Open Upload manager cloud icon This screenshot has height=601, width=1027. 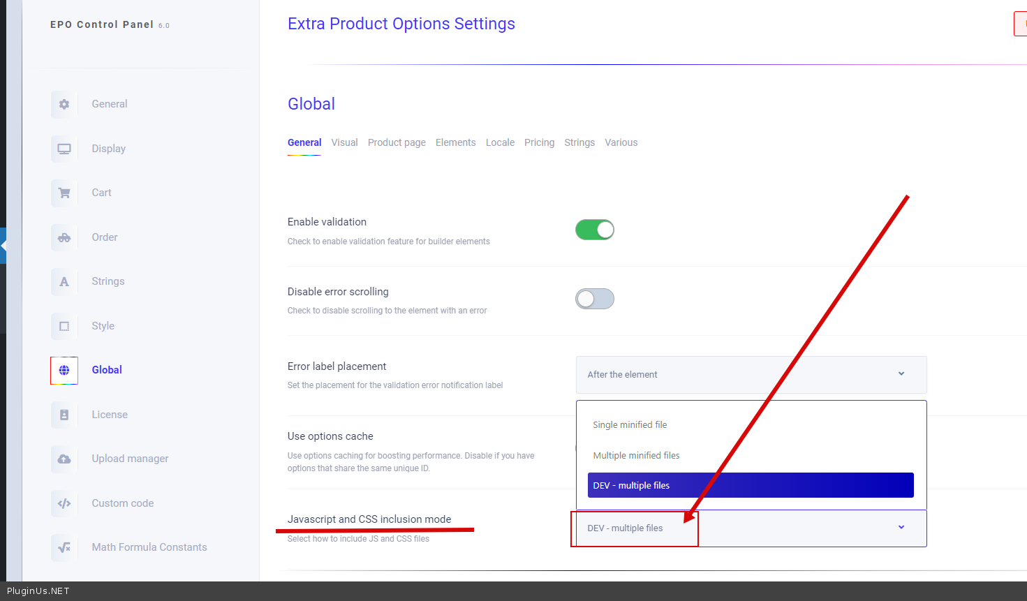(x=64, y=459)
